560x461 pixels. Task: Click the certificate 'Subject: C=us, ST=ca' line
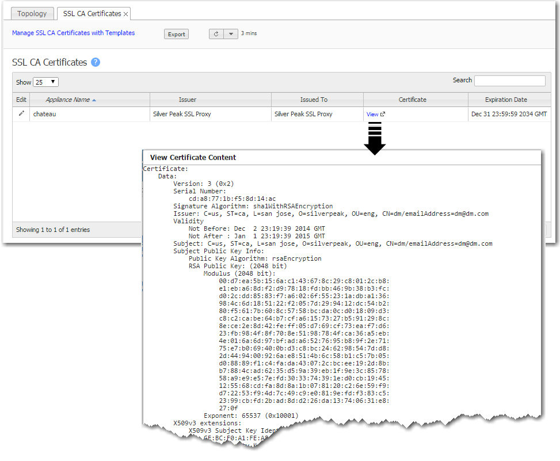tap(333, 243)
